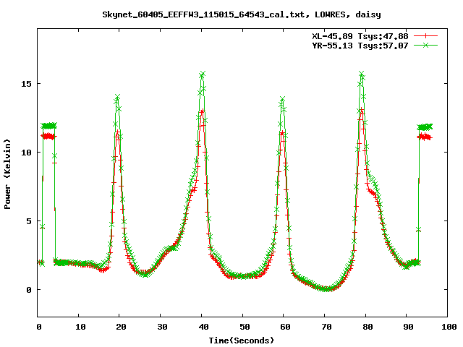Screen dimensions: 463x347
Task: Click the x-axis tick label 10
Action: (x=80, y=327)
